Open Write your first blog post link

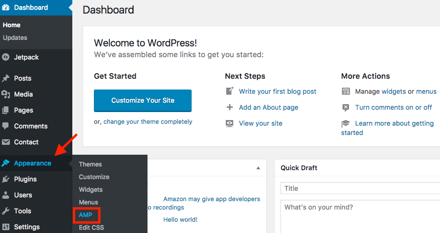point(278,91)
